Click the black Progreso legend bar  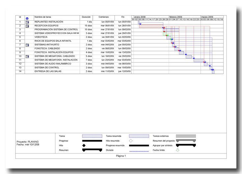click(92, 141)
